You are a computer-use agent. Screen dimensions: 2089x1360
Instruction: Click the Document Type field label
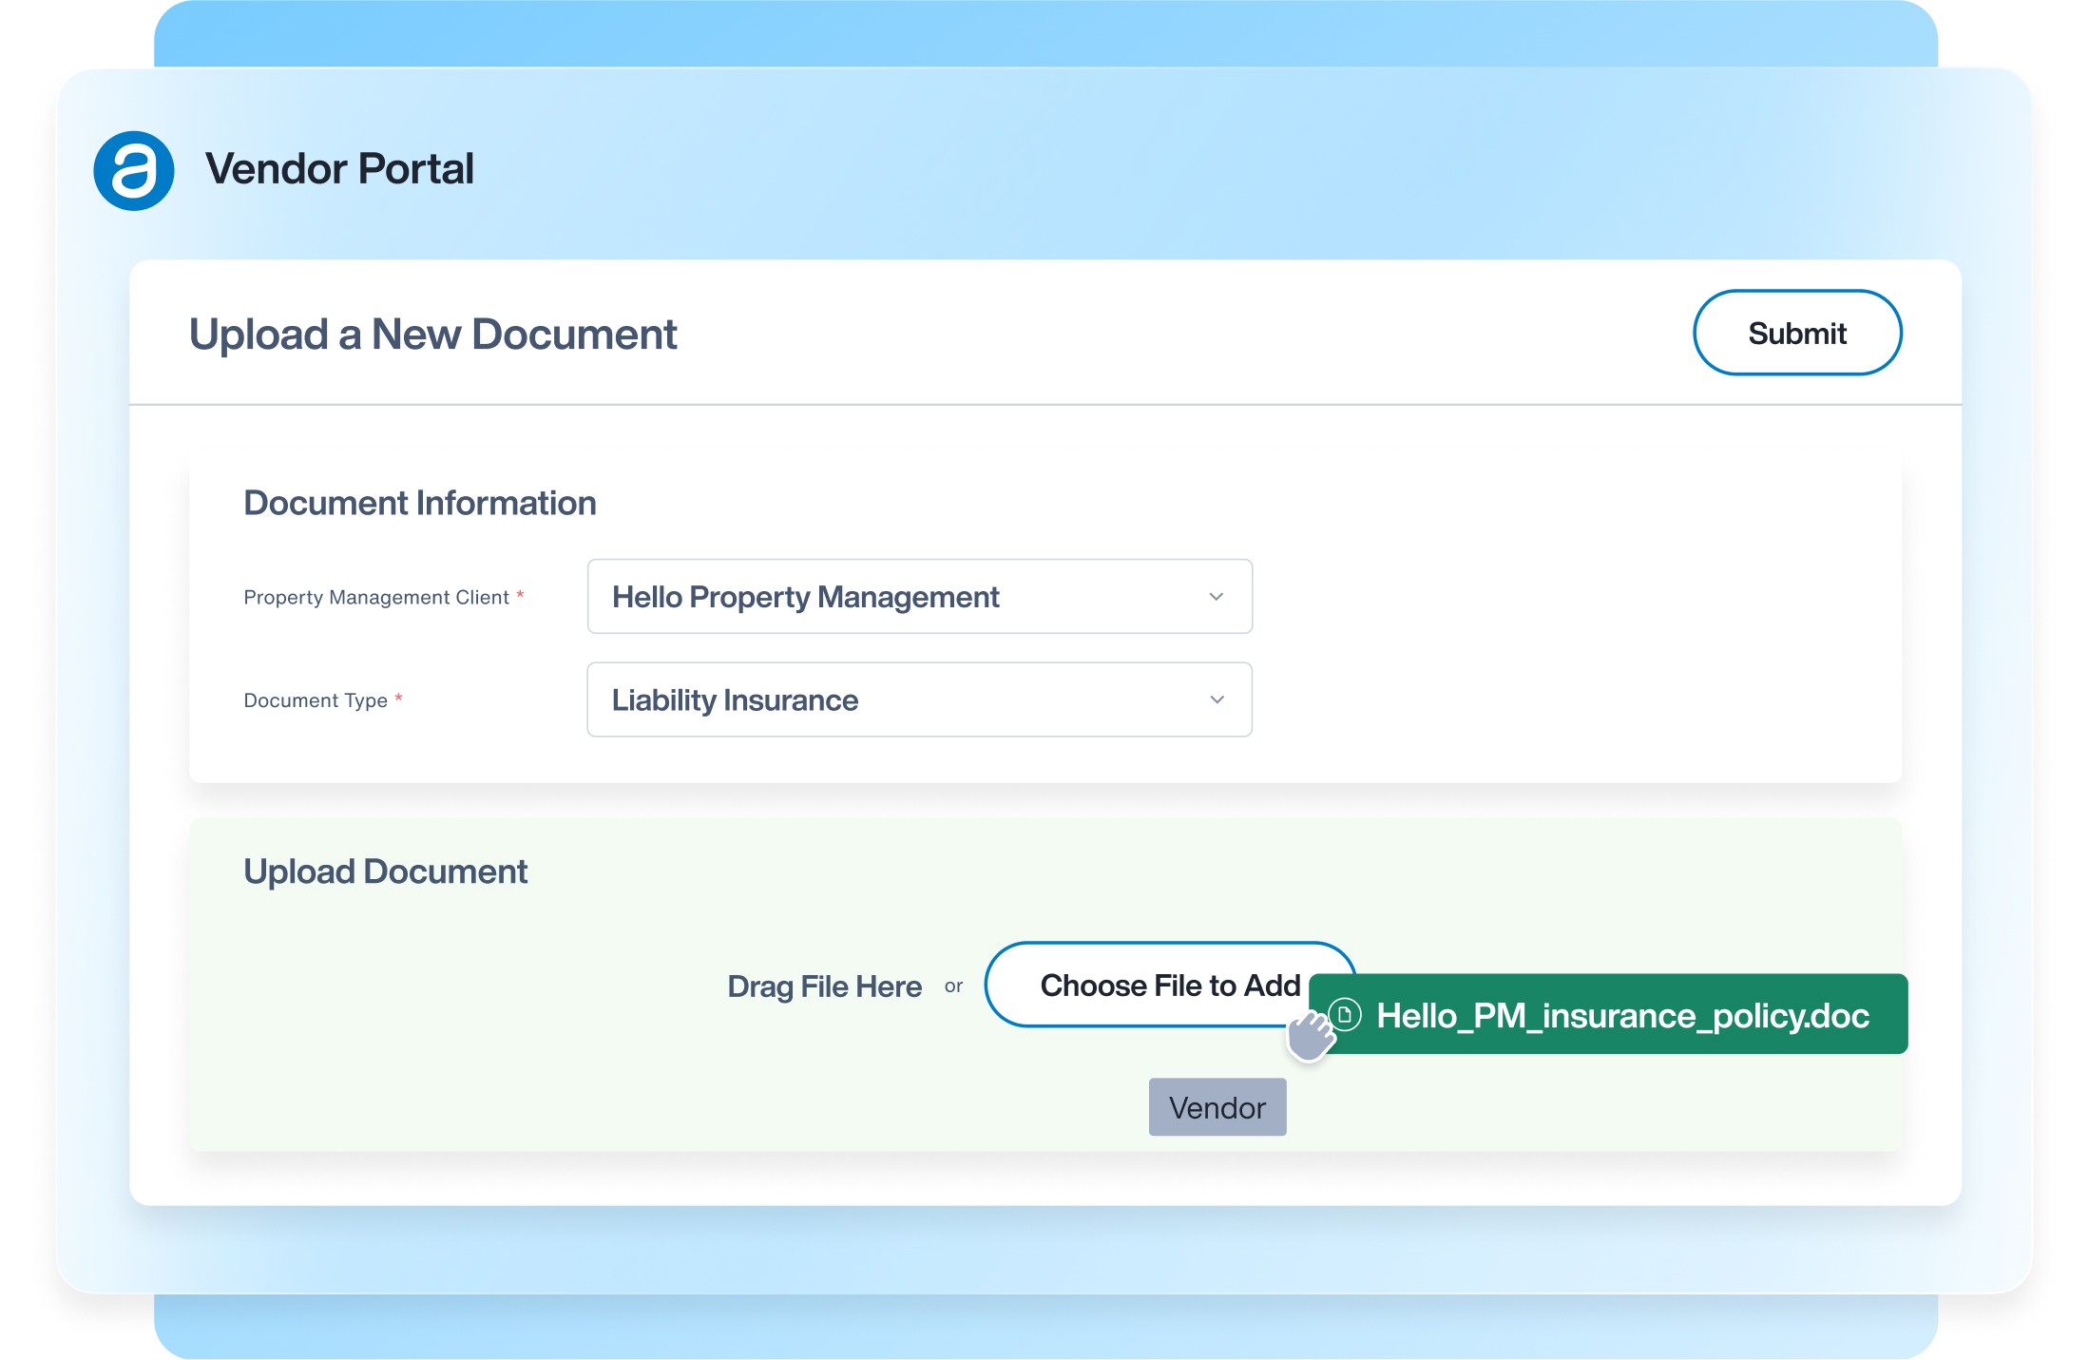316,700
